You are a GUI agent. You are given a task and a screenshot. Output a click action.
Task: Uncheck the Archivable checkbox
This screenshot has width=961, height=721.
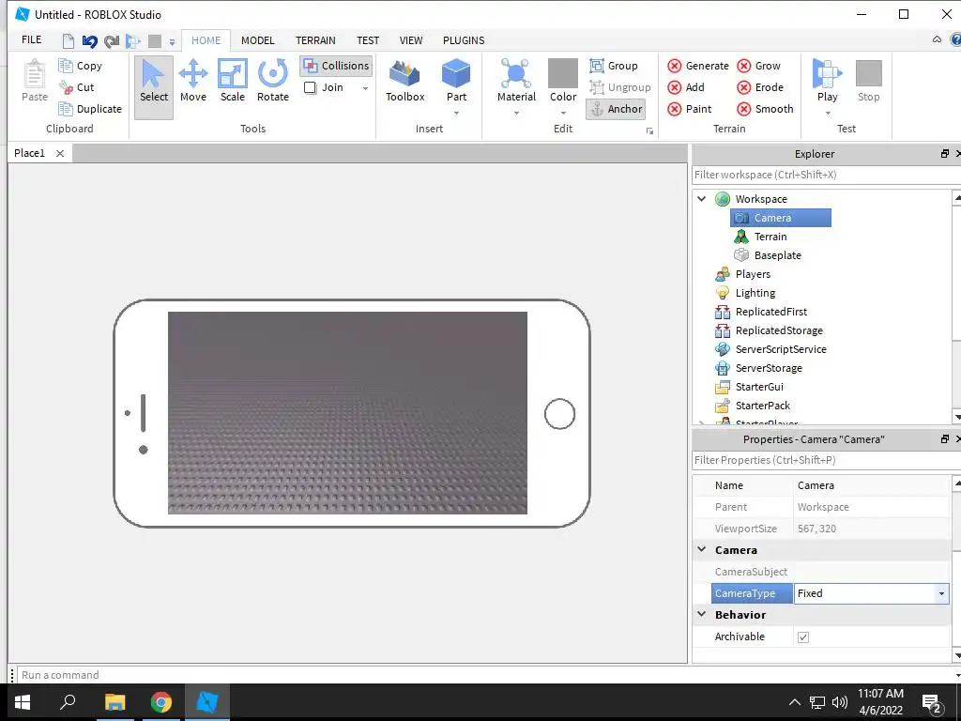click(x=803, y=637)
